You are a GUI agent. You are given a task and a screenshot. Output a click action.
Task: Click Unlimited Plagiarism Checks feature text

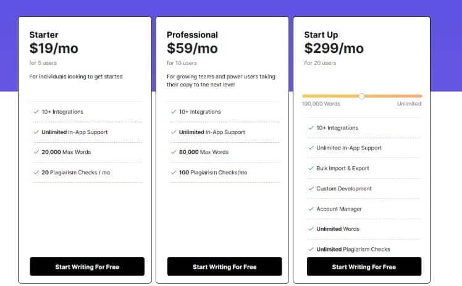click(x=353, y=249)
